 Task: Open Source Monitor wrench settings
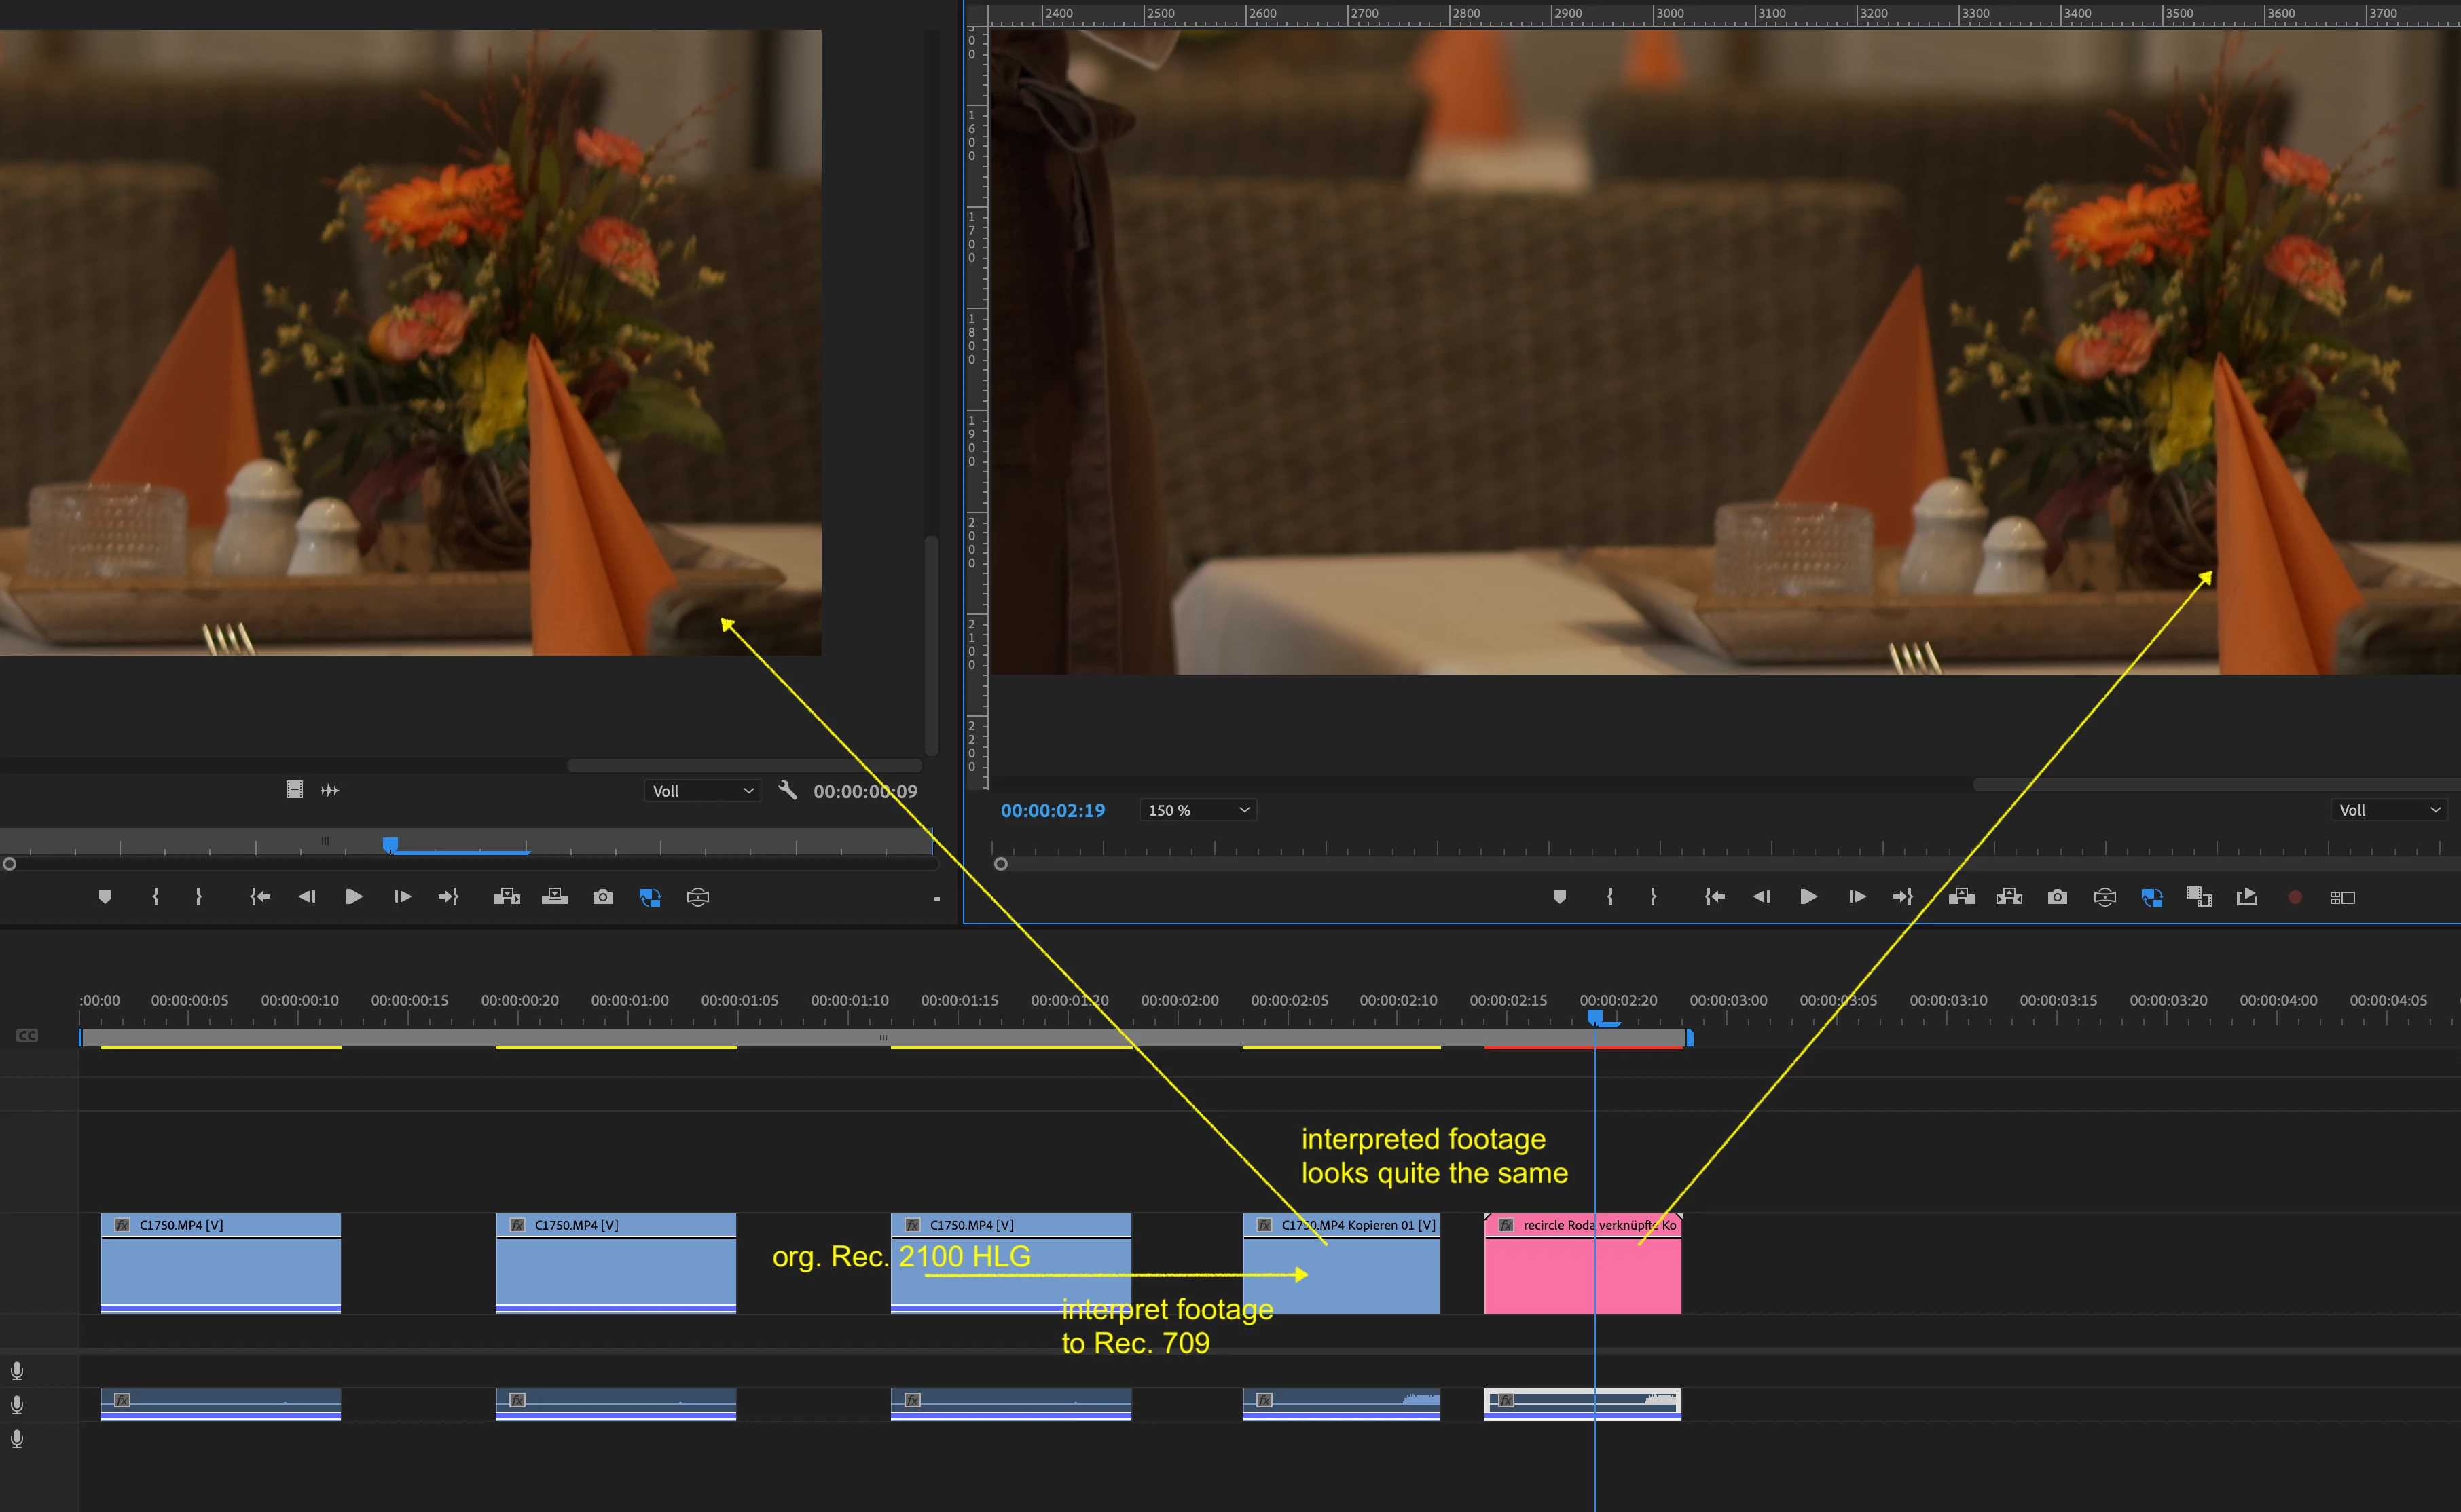pyautogui.click(x=787, y=790)
